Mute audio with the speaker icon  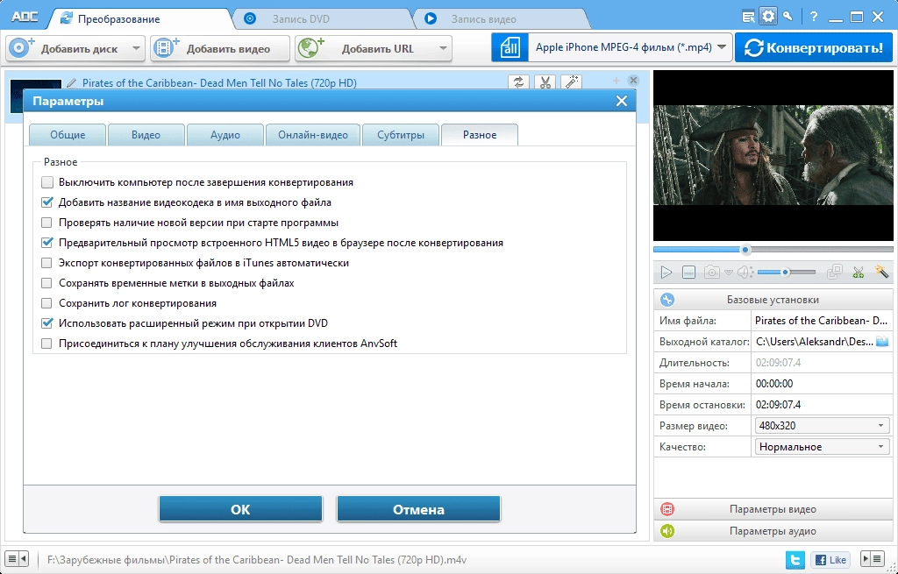[x=745, y=273]
